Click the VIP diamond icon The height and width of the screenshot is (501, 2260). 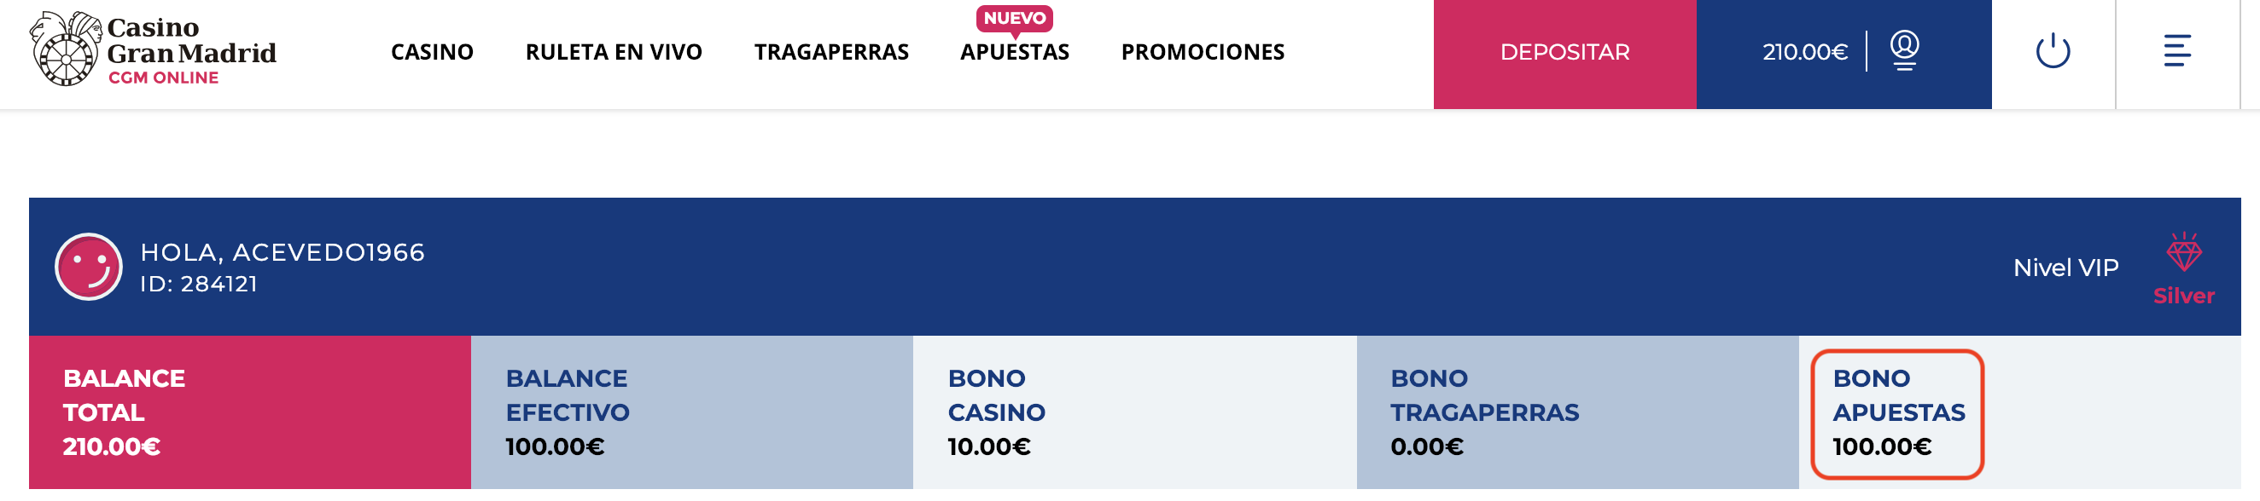coord(2183,253)
